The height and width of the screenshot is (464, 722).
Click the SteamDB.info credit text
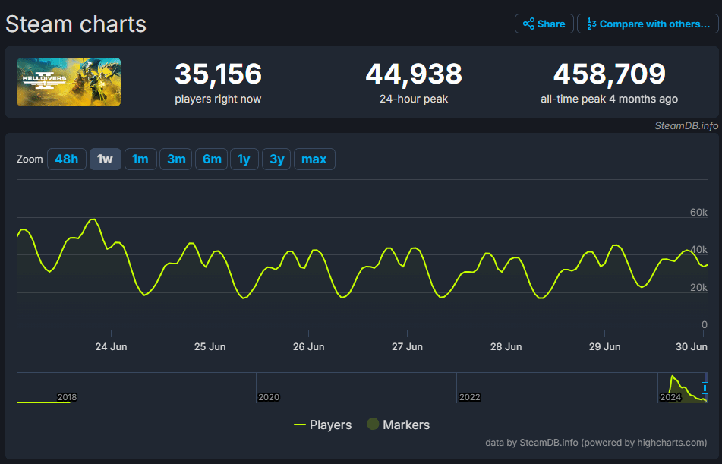tap(686, 126)
